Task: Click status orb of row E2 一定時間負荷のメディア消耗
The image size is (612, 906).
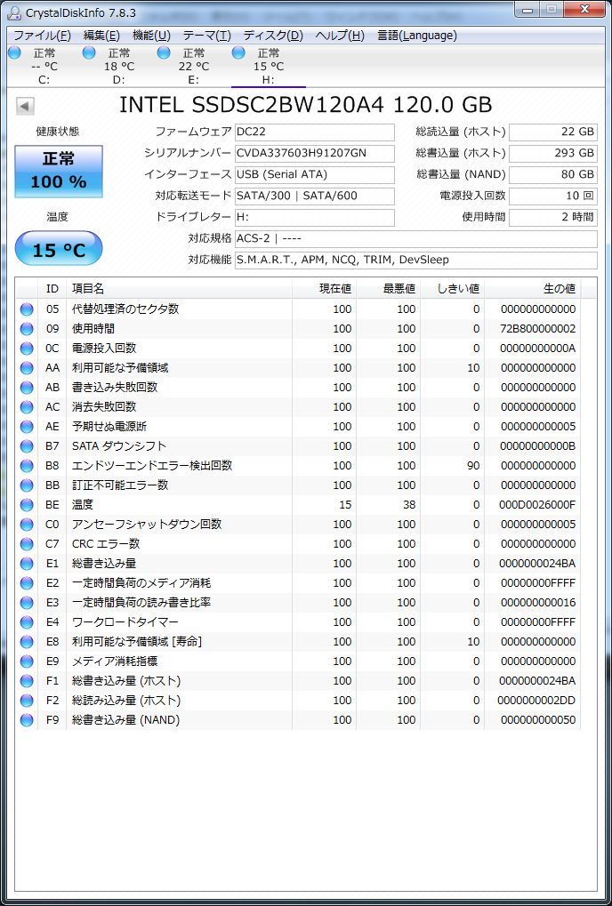Action: pyautogui.click(x=27, y=583)
